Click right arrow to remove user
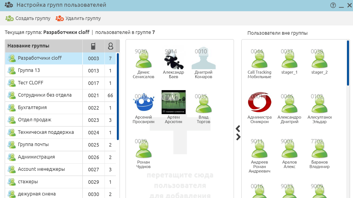 click(x=238, y=137)
